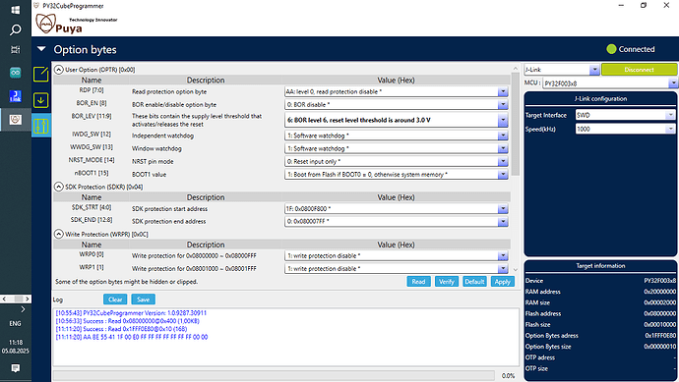Open the BOR_EN value dropdown
The image size is (679, 382).
point(502,104)
